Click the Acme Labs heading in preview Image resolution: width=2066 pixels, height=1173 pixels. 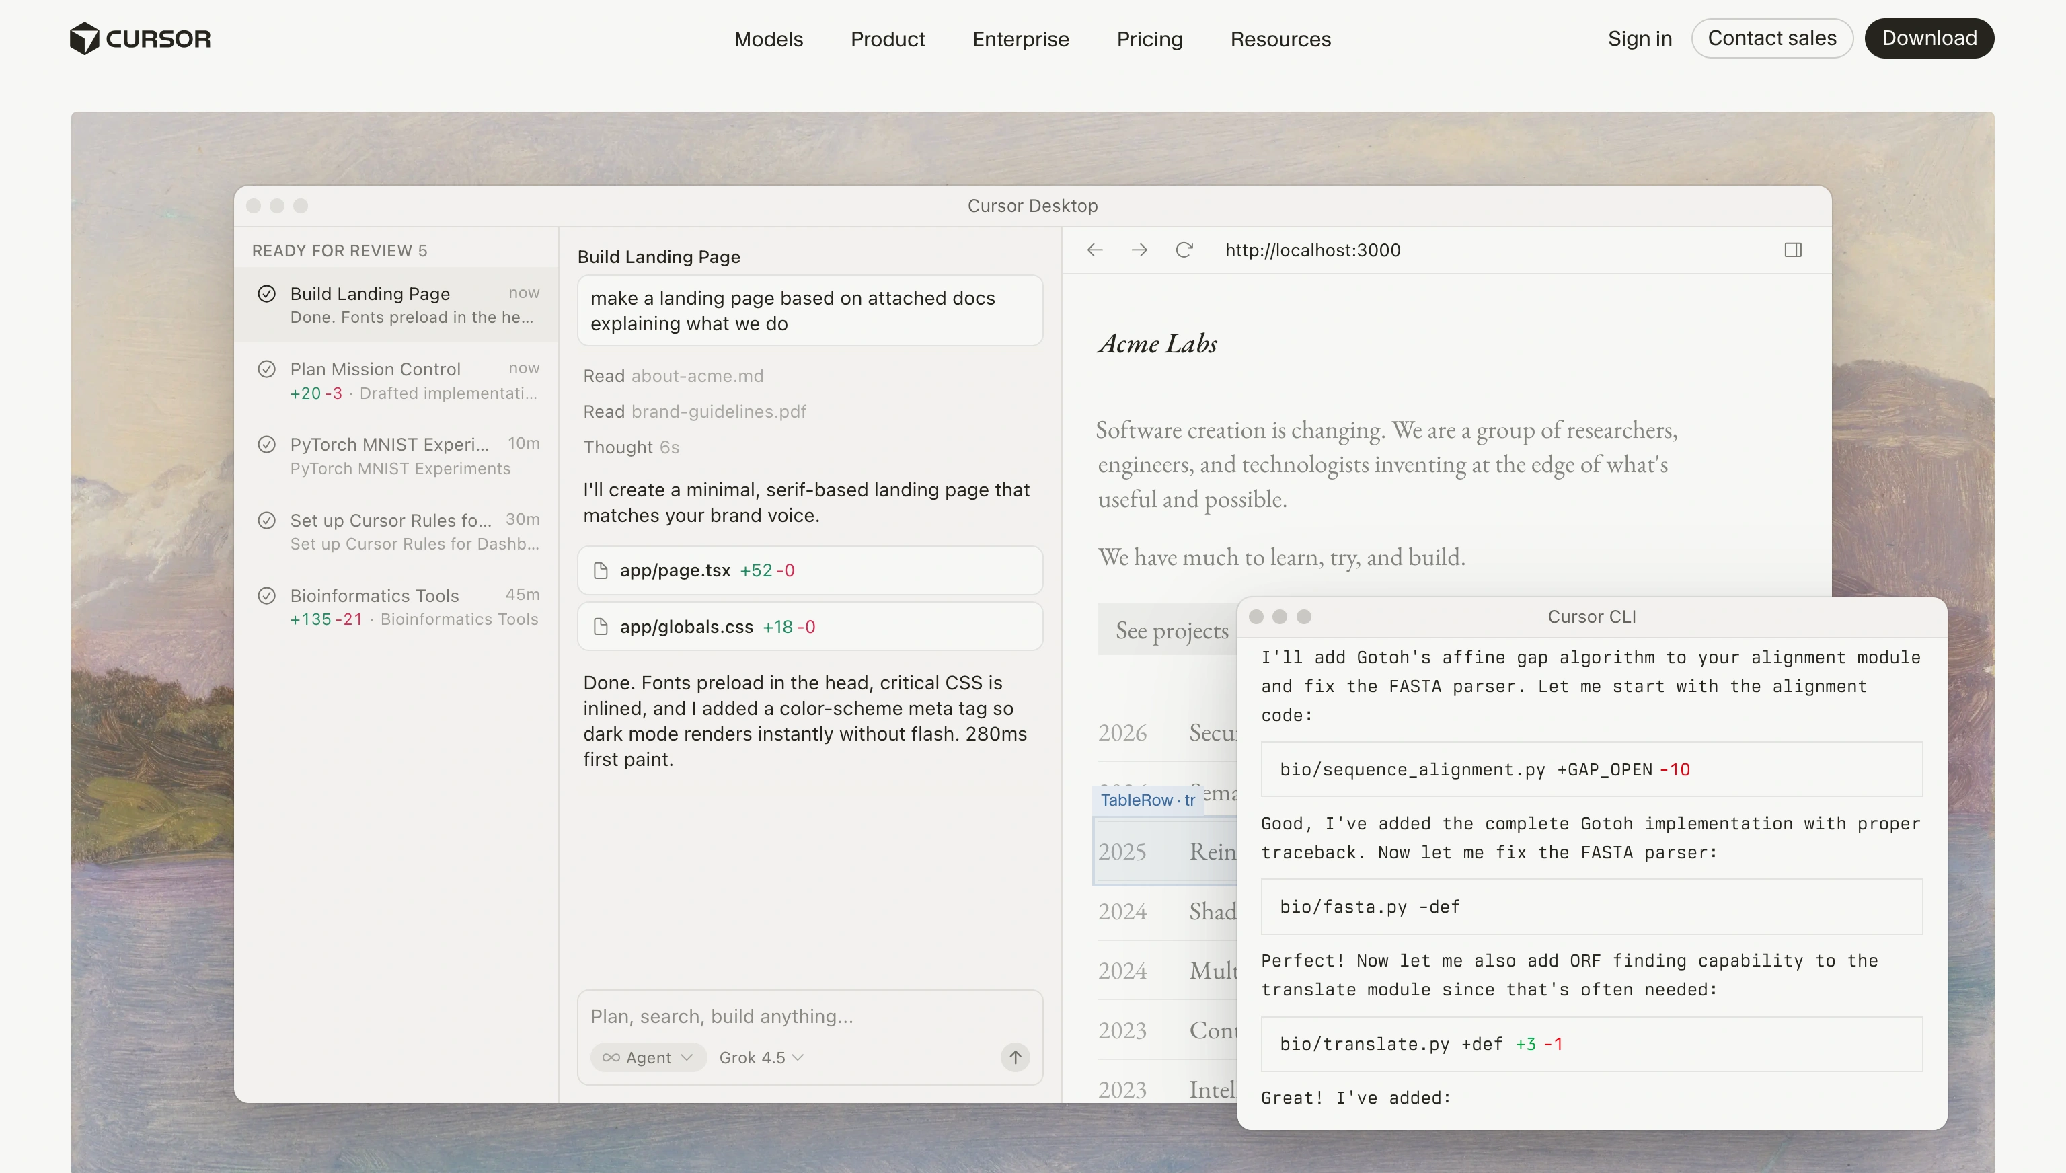[x=1157, y=344]
